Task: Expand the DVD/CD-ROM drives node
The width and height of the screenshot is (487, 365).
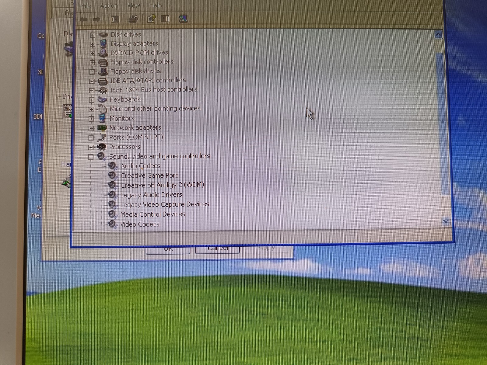Action: pos(92,53)
